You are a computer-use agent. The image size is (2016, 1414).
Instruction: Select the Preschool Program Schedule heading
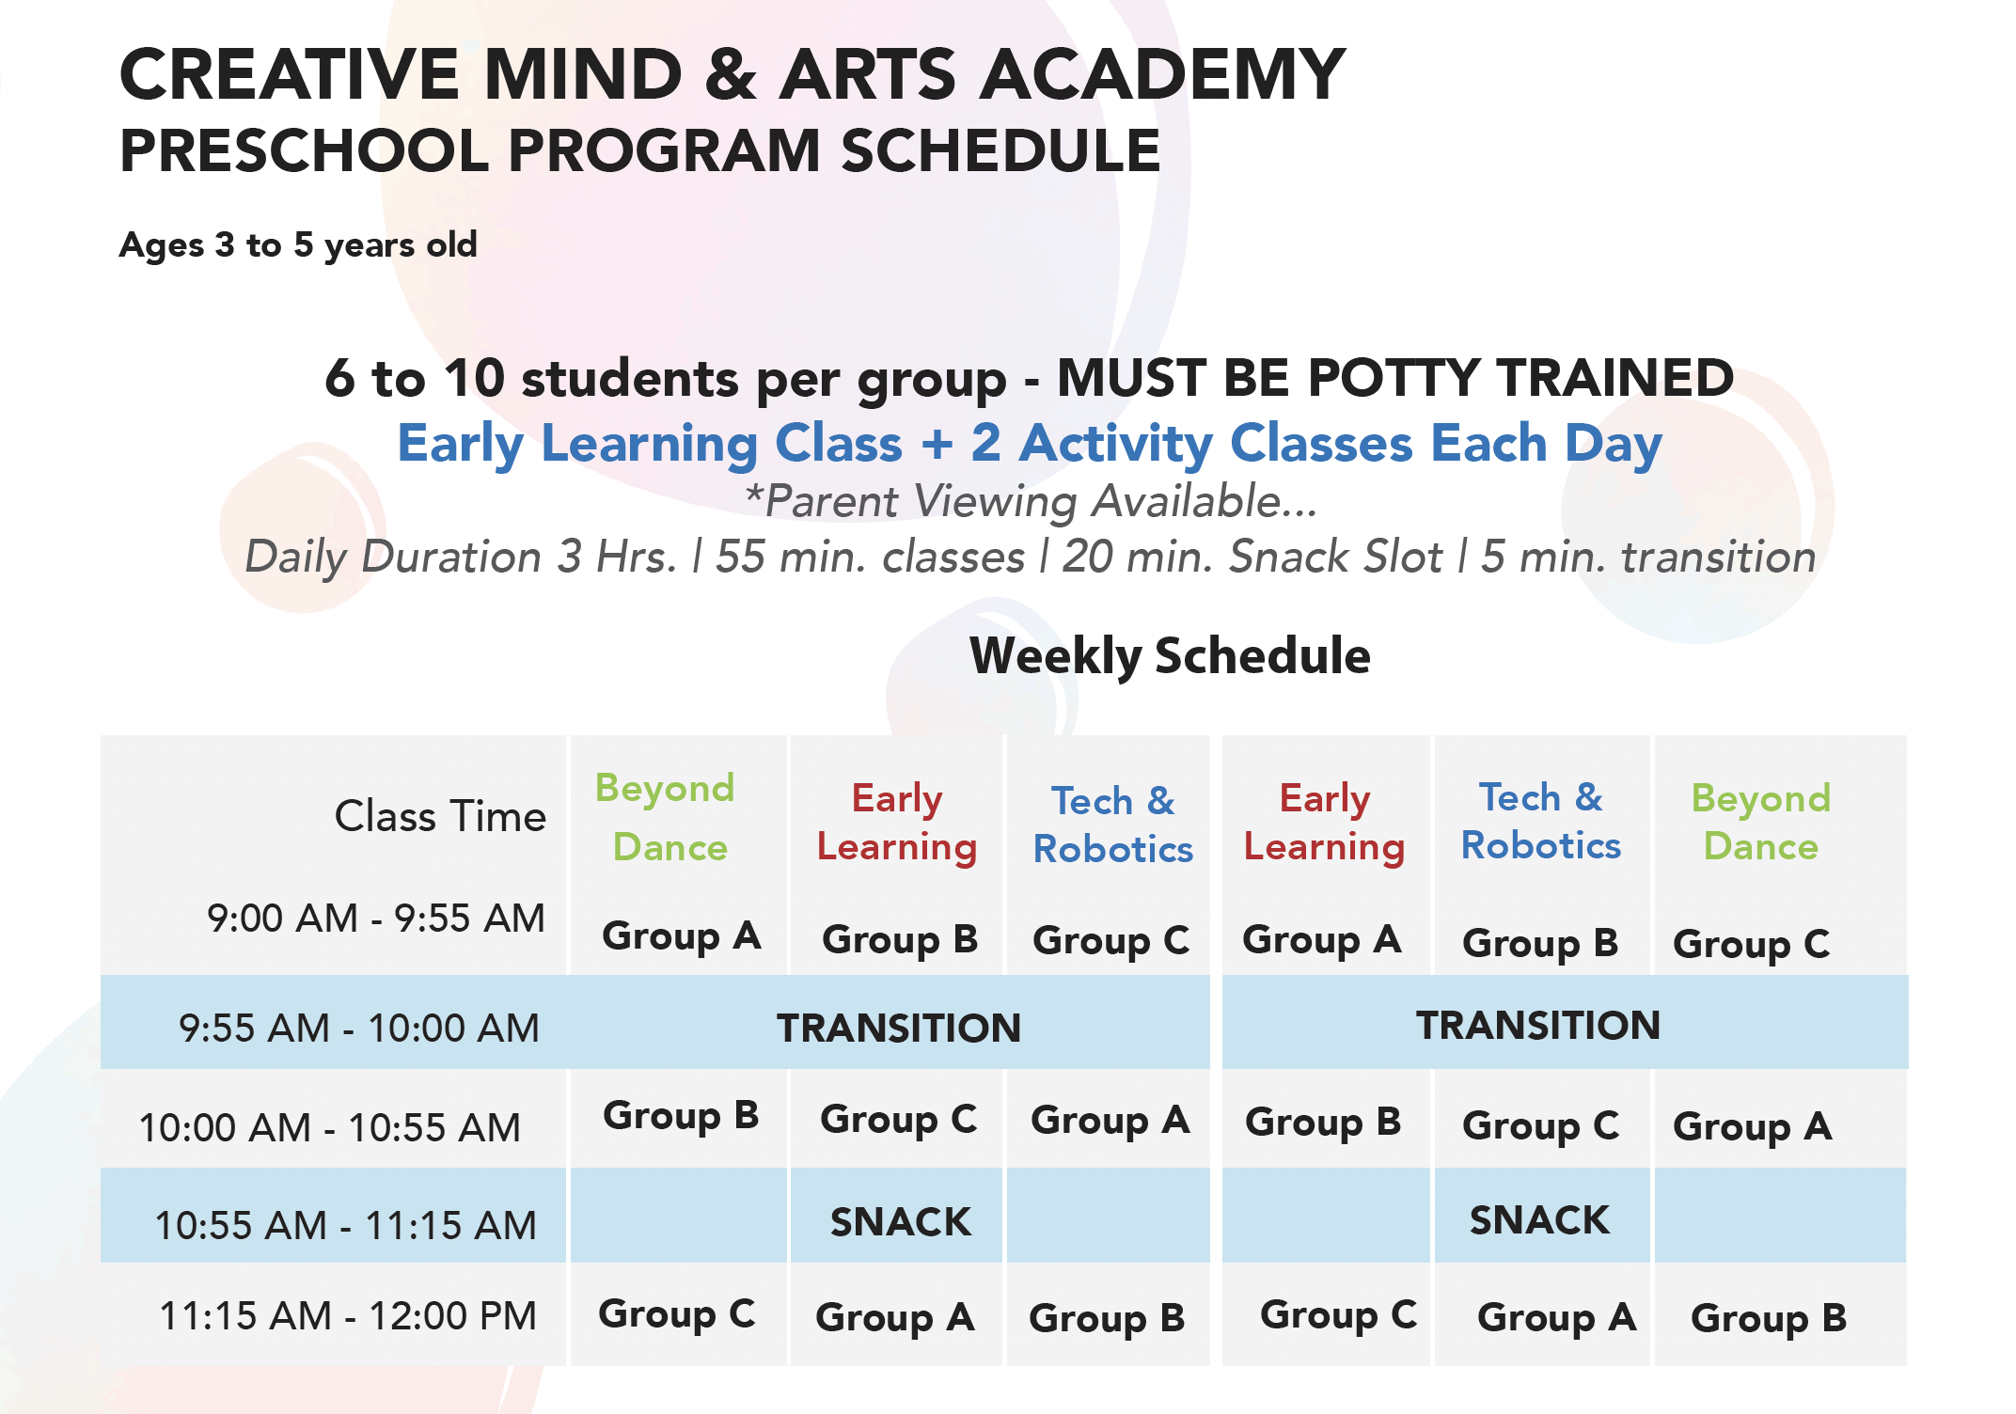pyautogui.click(x=640, y=150)
